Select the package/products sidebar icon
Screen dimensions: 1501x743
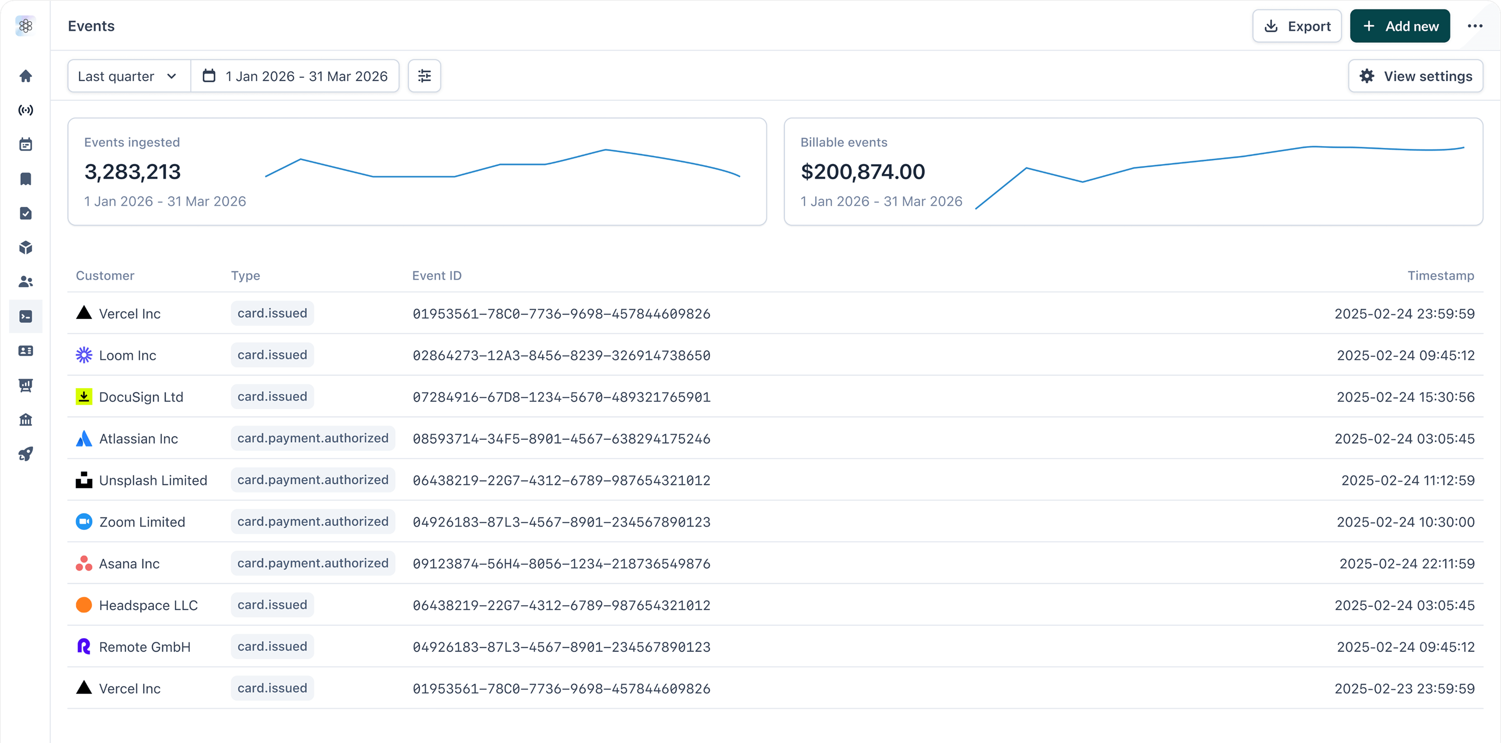[x=26, y=248]
